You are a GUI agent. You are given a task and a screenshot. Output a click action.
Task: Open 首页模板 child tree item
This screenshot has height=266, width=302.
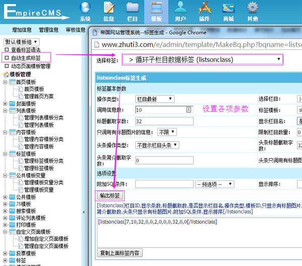pyautogui.click(x=34, y=89)
